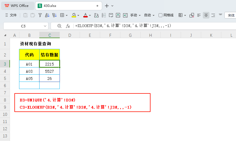Click cell with value 26

tap(50, 79)
